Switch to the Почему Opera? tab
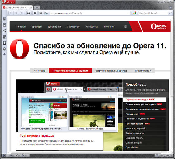This screenshot has height=159, width=175. (x=143, y=71)
